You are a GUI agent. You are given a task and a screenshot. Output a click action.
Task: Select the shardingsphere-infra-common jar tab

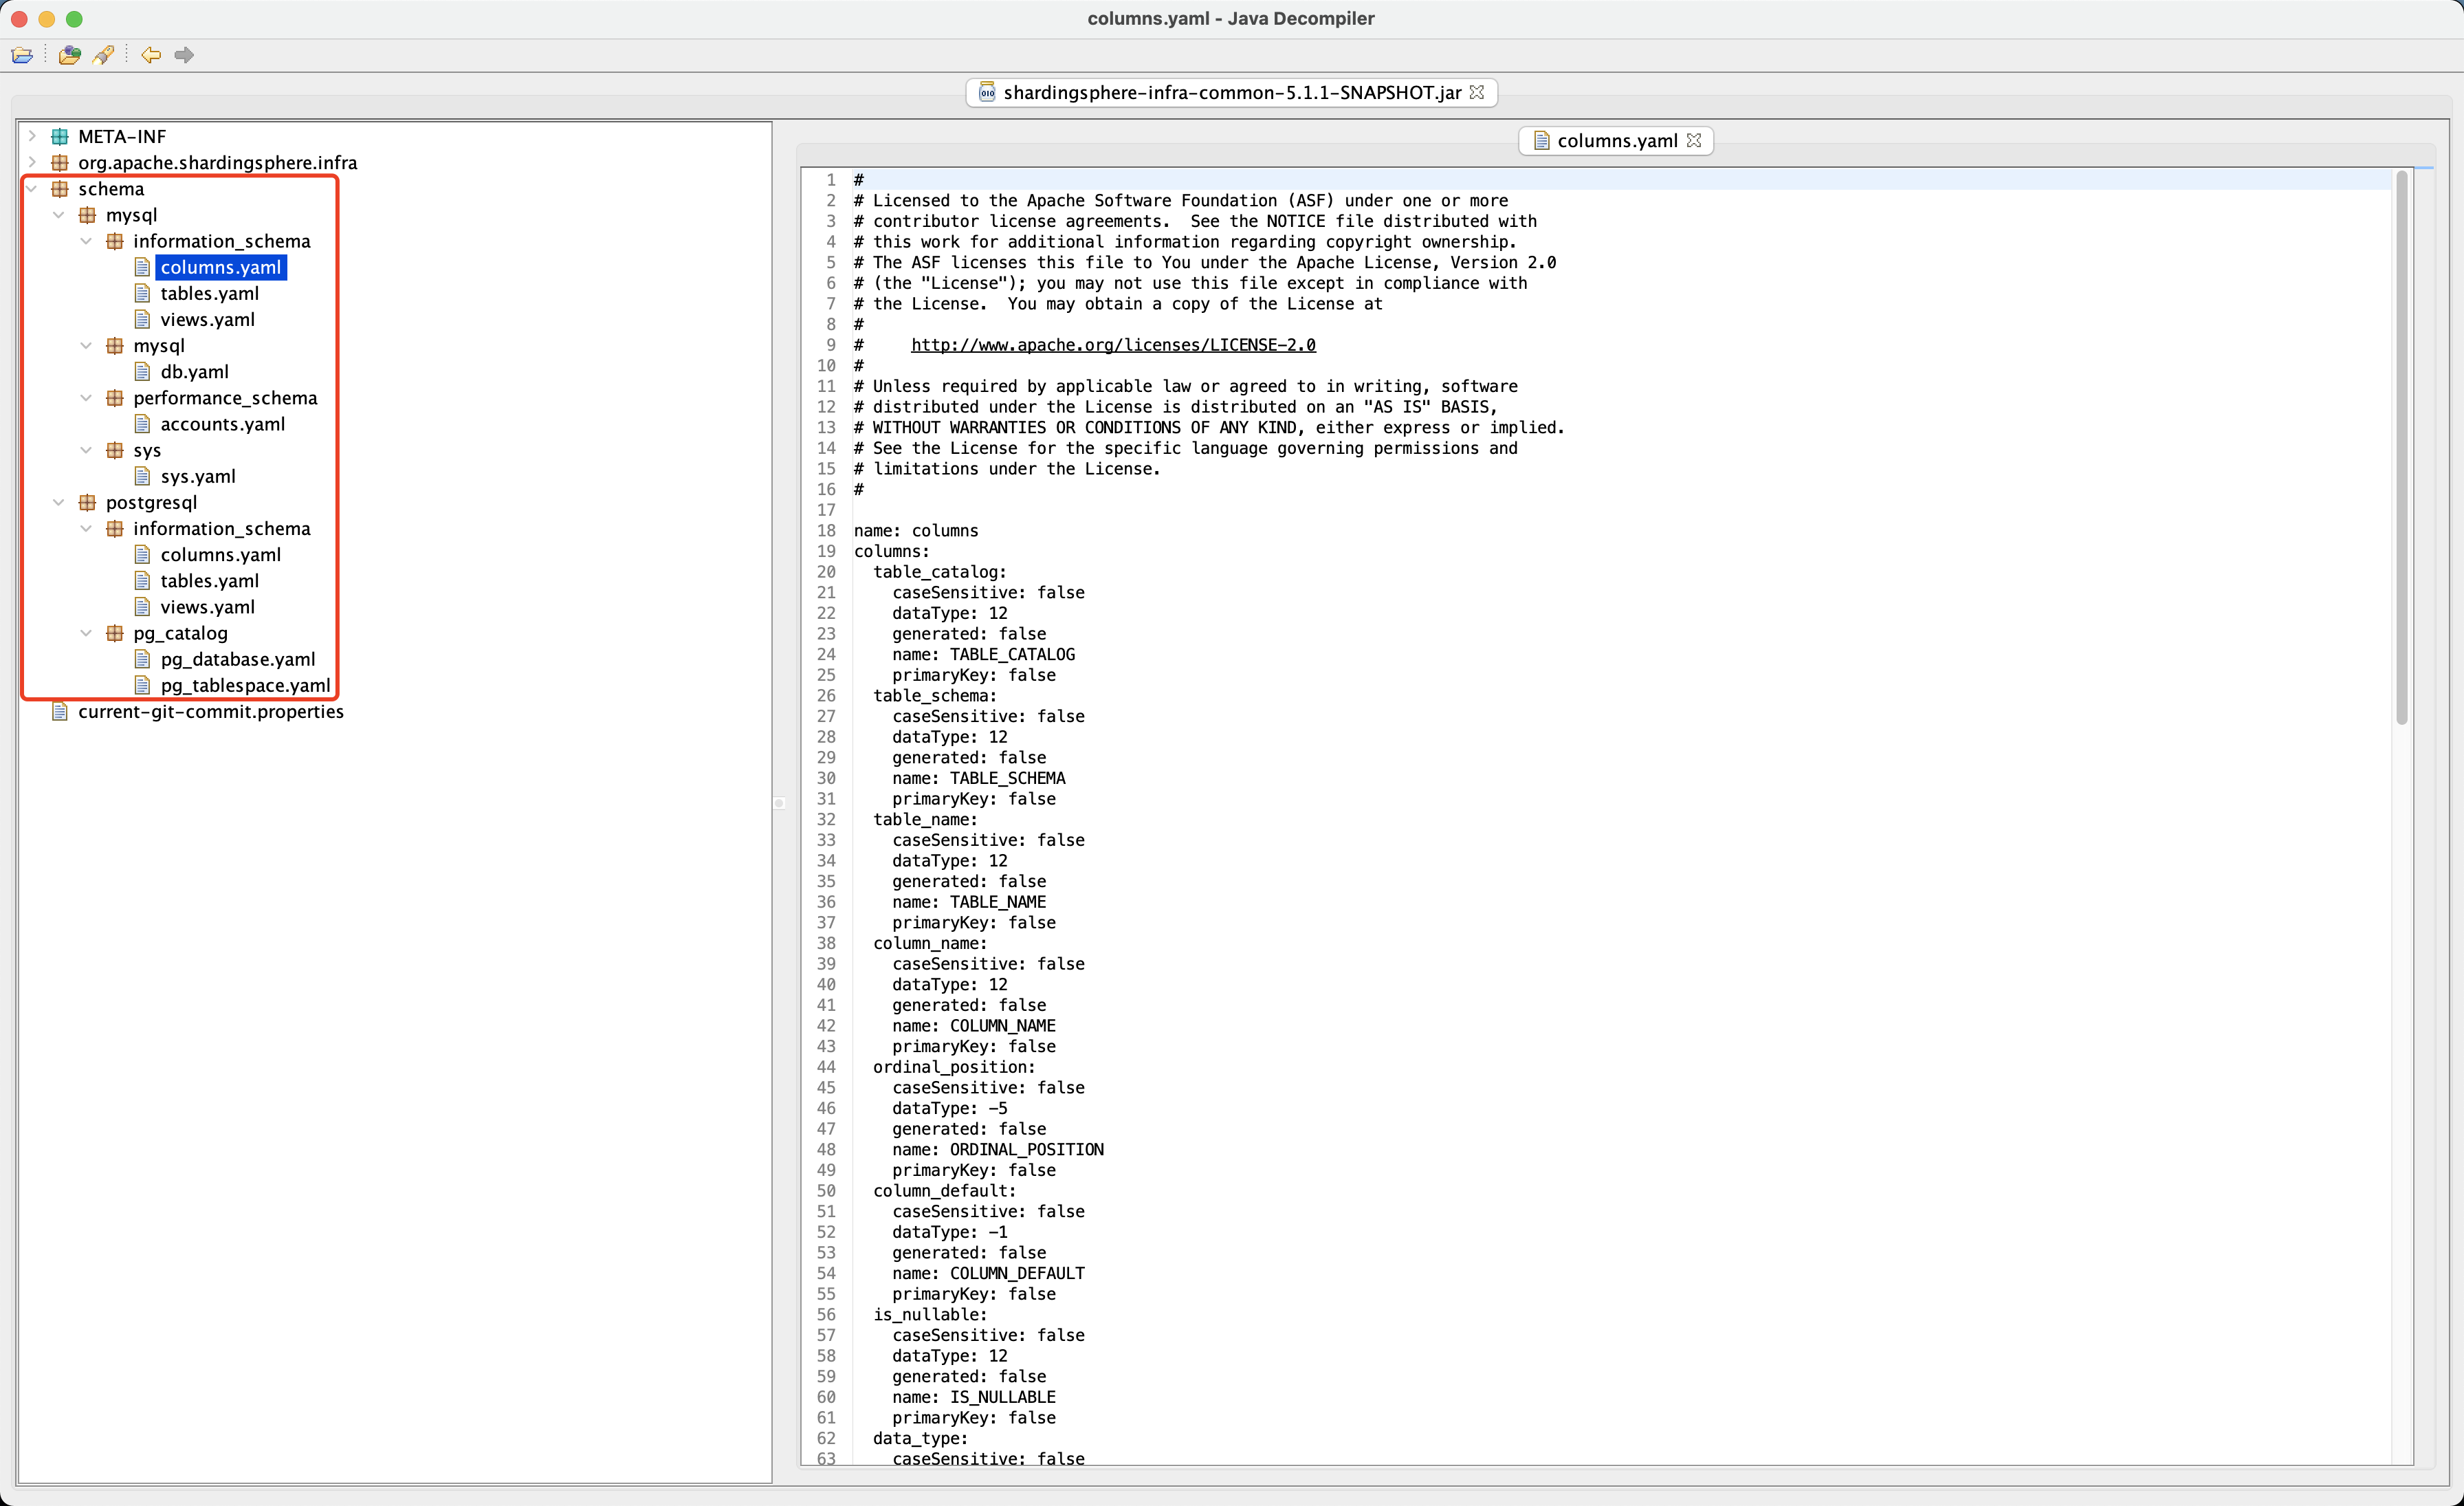tap(1231, 92)
